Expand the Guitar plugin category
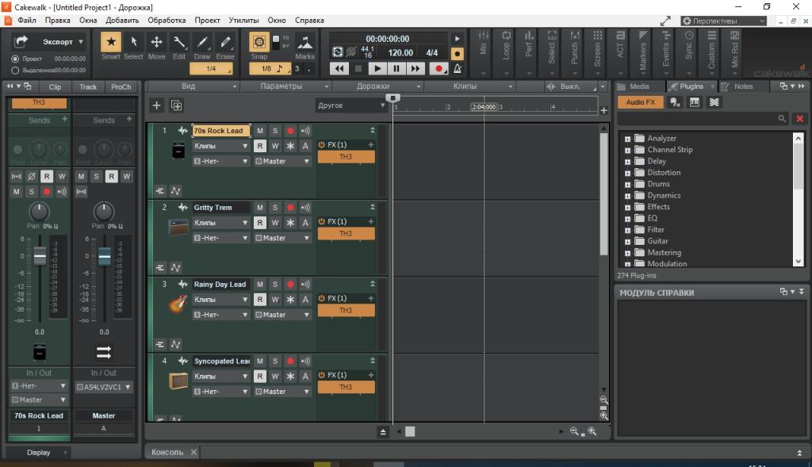Image resolution: width=812 pixels, height=467 pixels. click(x=629, y=240)
